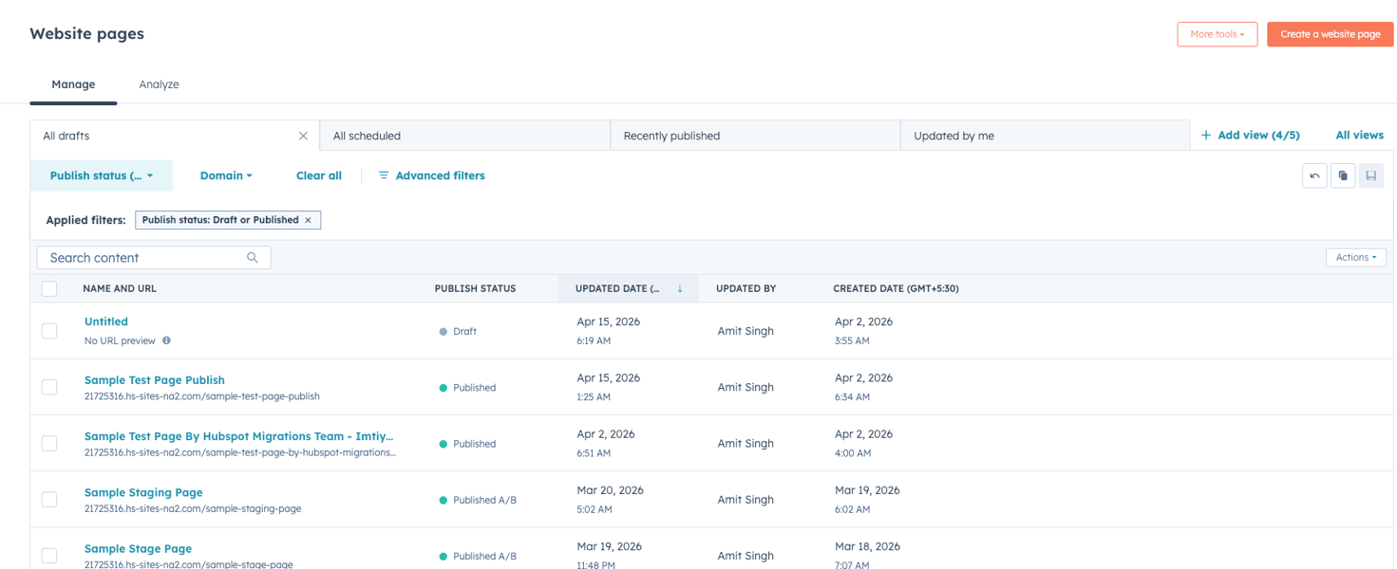Check the Untitled page row checkbox
The height and width of the screenshot is (569, 1397).
(x=49, y=331)
